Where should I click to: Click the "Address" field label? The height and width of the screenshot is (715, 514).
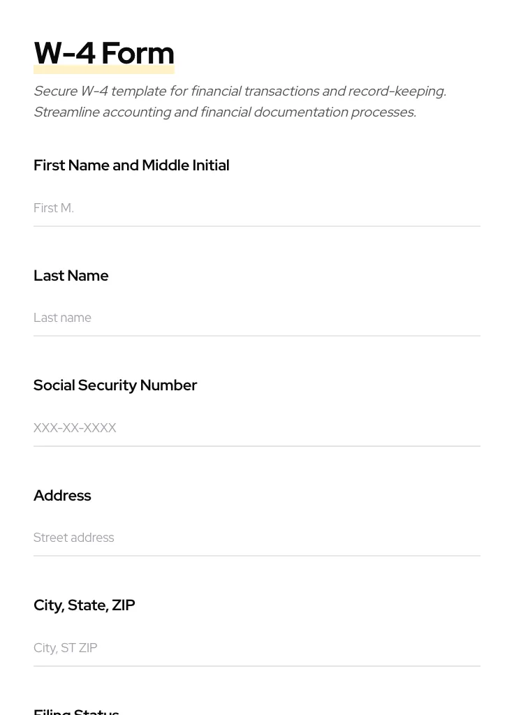point(62,496)
